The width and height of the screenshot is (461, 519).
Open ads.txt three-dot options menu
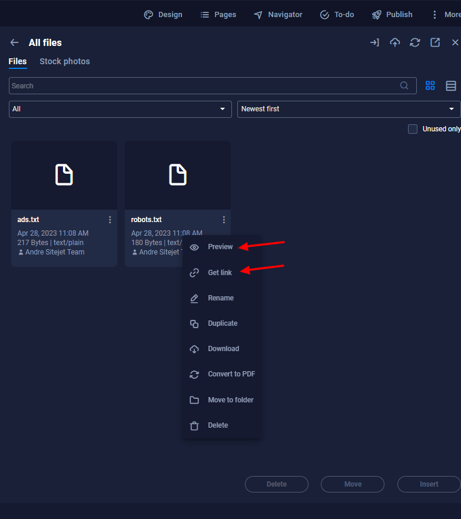[110, 220]
